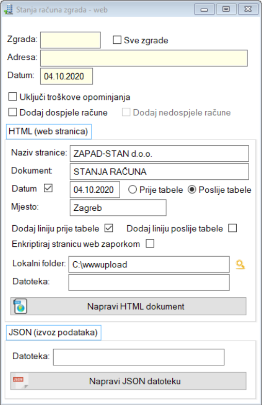Click Napravi JSON datoteku button
This screenshot has width=262, height=405.
pyautogui.click(x=128, y=381)
